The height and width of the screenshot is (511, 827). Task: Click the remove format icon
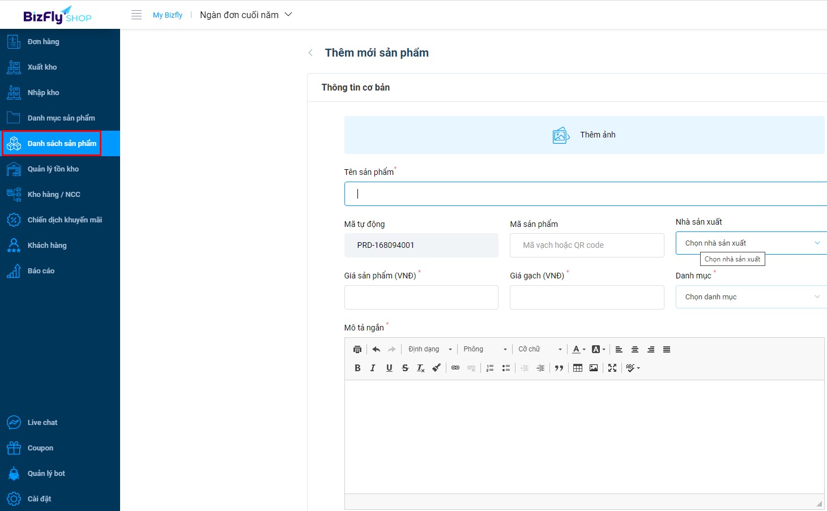pyautogui.click(x=421, y=368)
